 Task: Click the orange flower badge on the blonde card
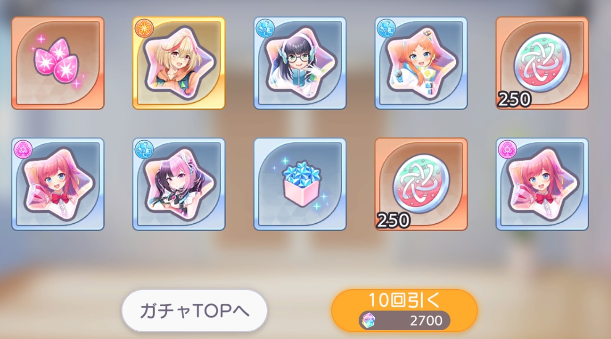[144, 29]
